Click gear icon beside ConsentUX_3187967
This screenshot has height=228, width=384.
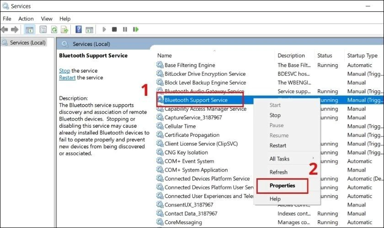coord(160,205)
